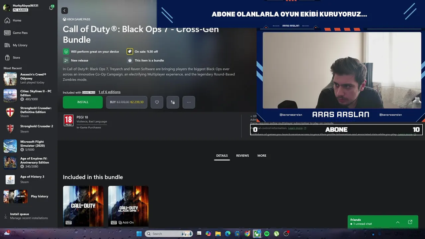Screen dimensions: 425x239
Task: Open Call of Duty bundle thumbnail
Action: pyautogui.click(x=83, y=206)
